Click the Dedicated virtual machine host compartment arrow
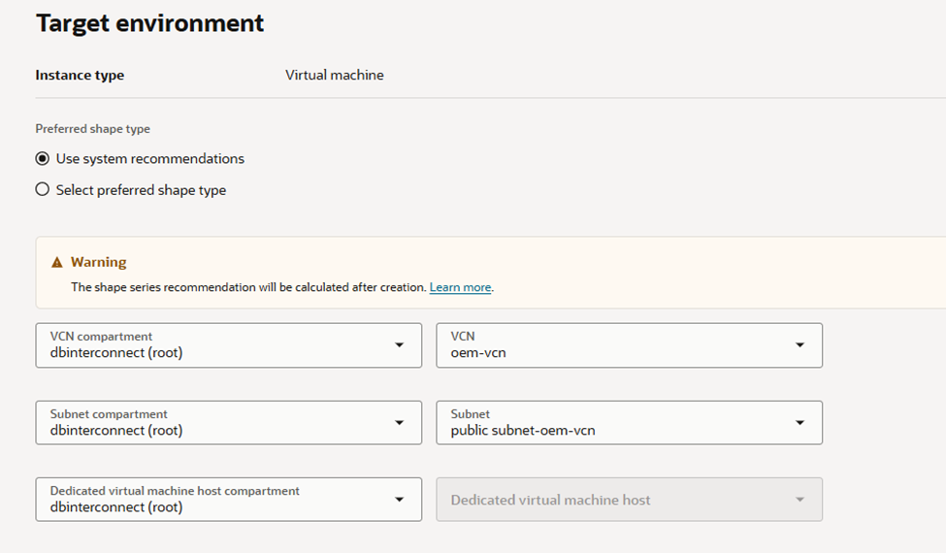 coord(399,500)
